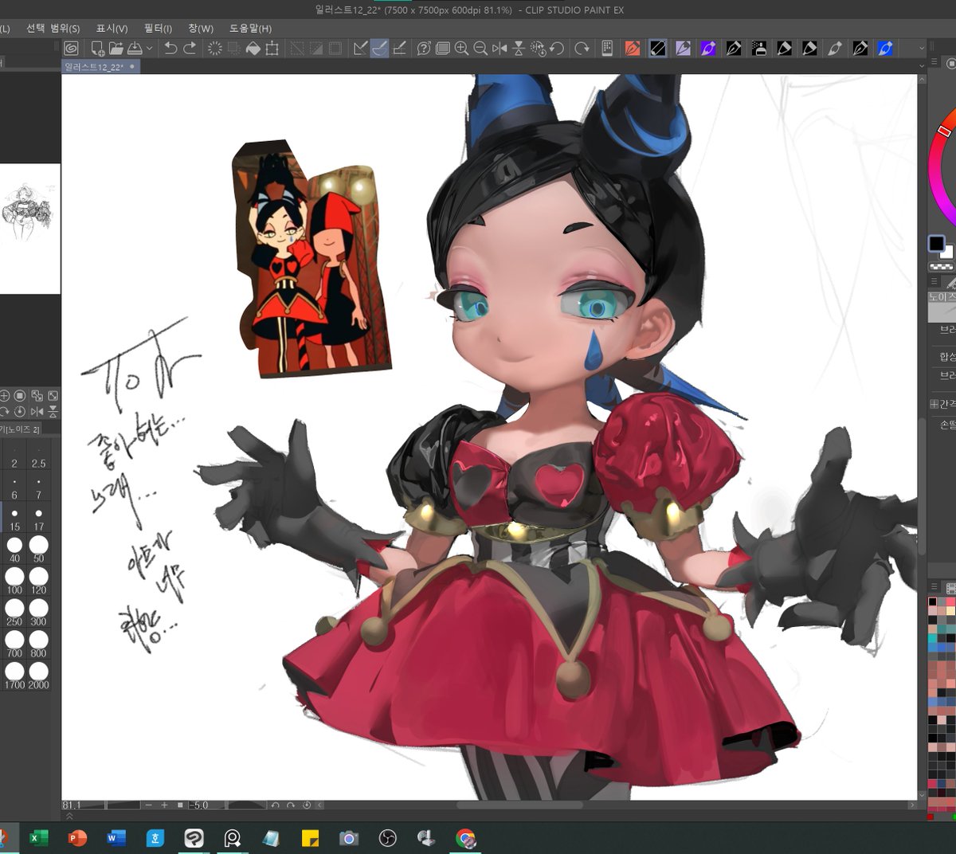
Task: Toggle Snap to Grid icon
Action: [x=400, y=49]
